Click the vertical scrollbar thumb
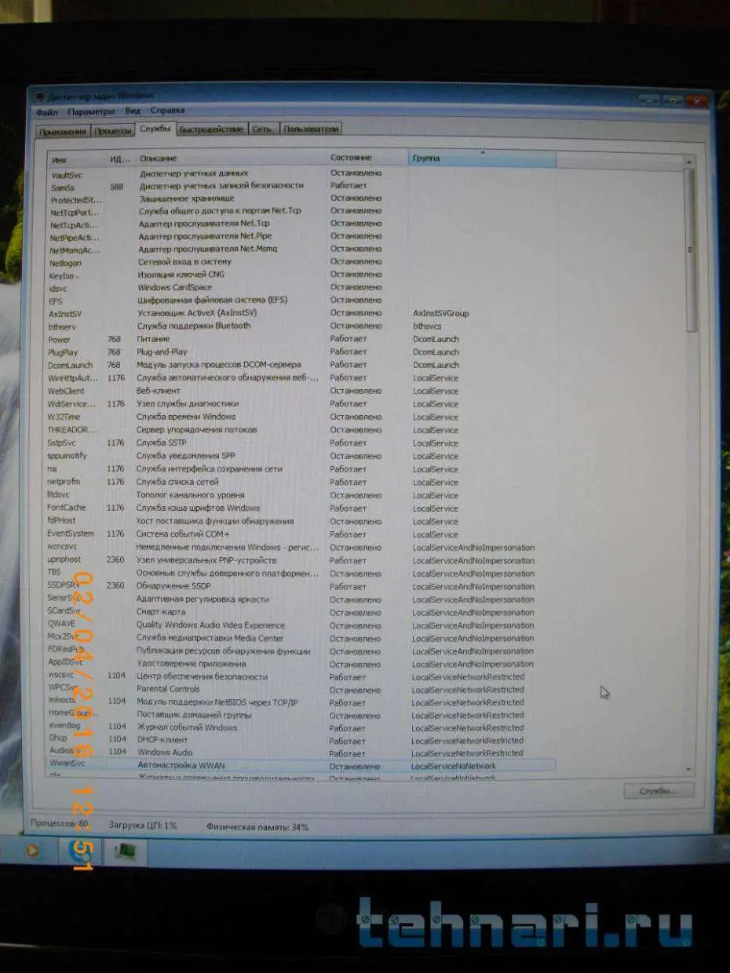Image resolution: width=730 pixels, height=973 pixels. click(x=690, y=250)
